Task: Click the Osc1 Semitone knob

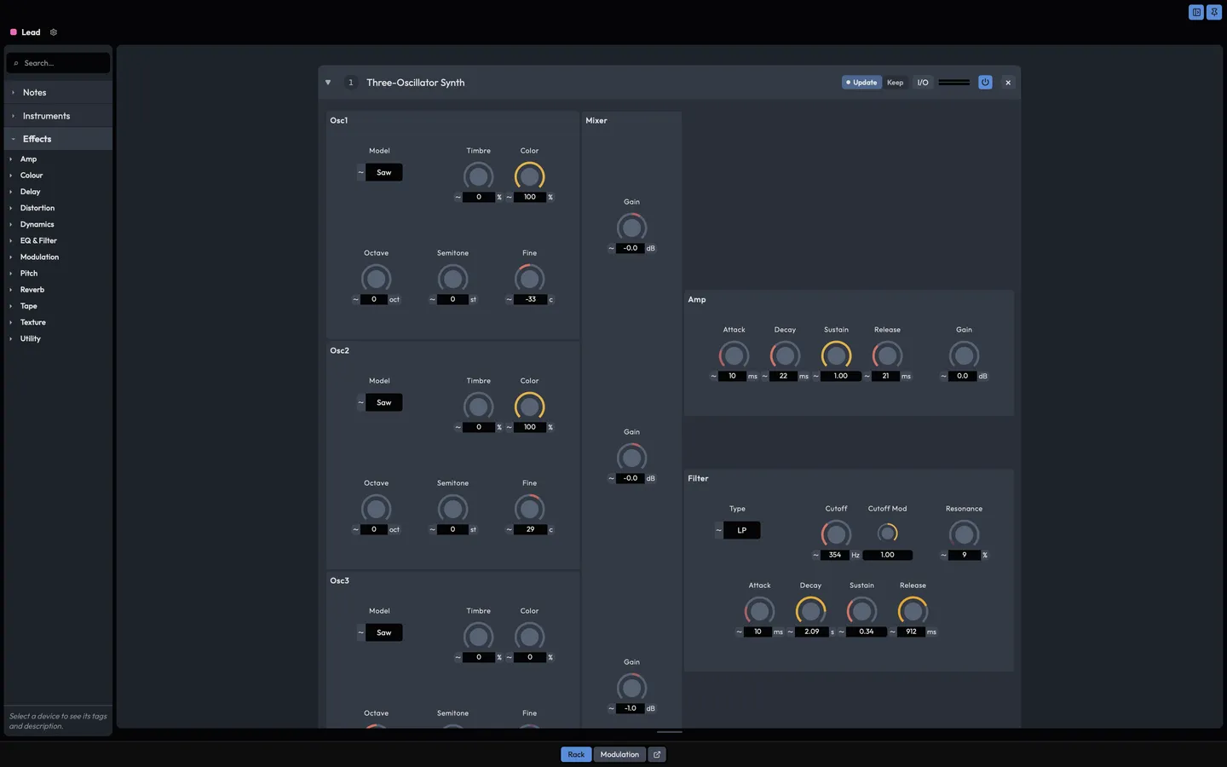Action: (452, 279)
